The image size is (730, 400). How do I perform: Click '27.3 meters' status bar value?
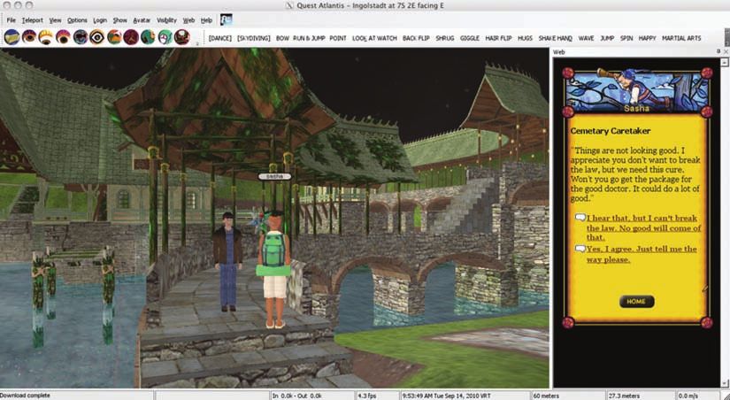(625, 396)
